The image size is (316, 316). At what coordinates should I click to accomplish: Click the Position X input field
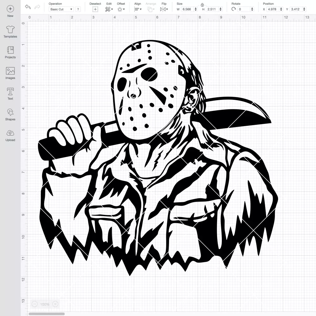273,9
